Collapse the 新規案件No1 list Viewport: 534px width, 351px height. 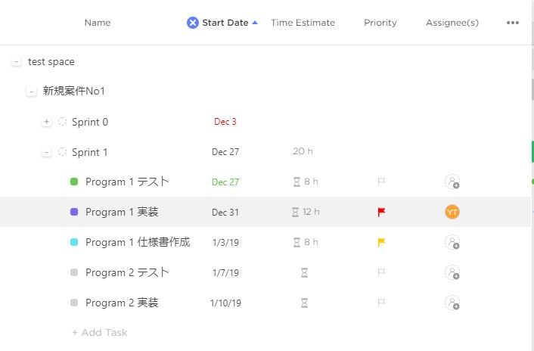point(31,92)
